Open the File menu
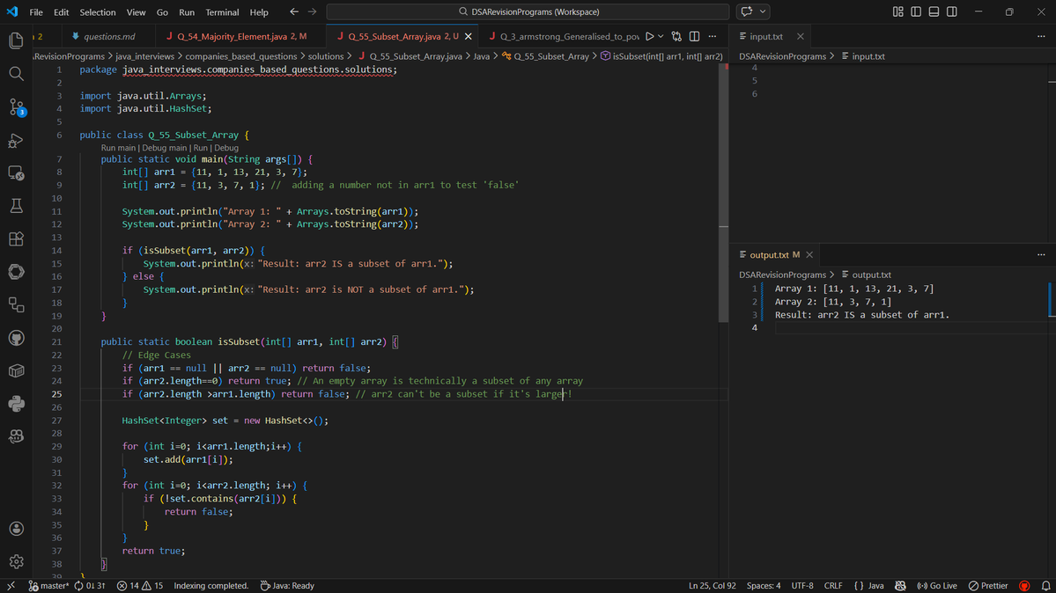 coord(36,12)
